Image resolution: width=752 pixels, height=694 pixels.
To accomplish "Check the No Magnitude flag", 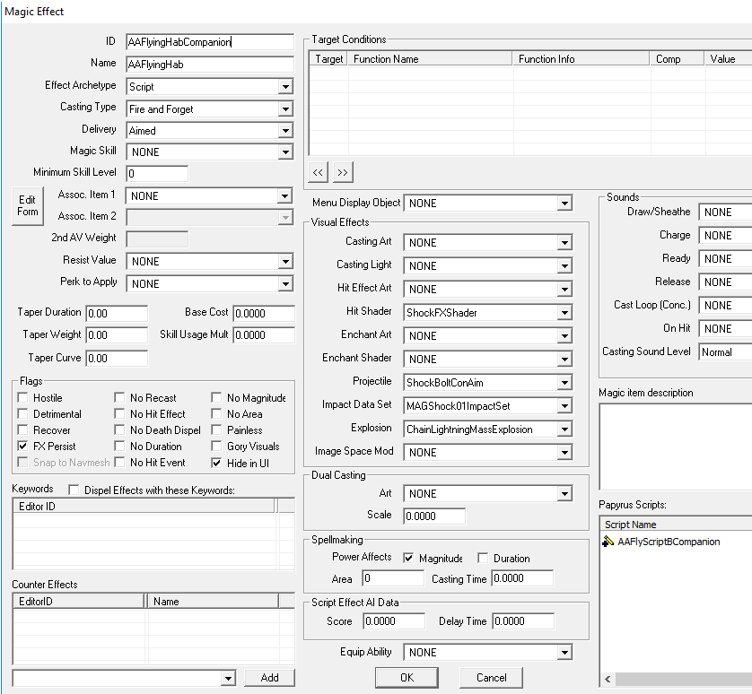I will click(x=216, y=397).
